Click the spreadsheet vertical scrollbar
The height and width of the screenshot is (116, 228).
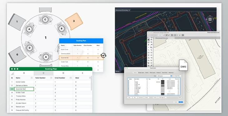pyautogui.click(x=92, y=83)
